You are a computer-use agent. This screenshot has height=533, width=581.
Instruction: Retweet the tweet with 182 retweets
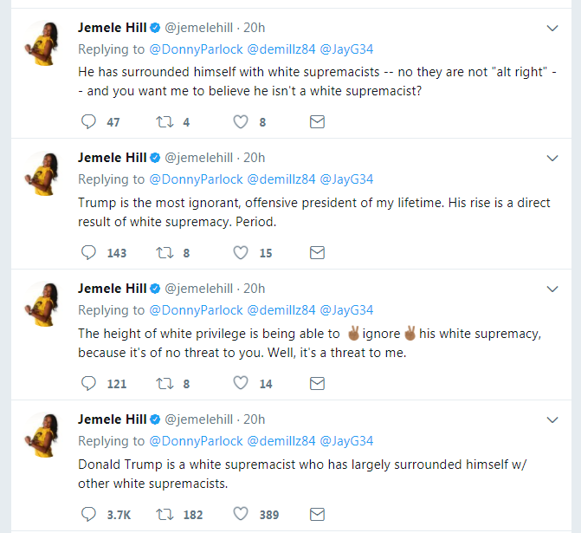(164, 514)
